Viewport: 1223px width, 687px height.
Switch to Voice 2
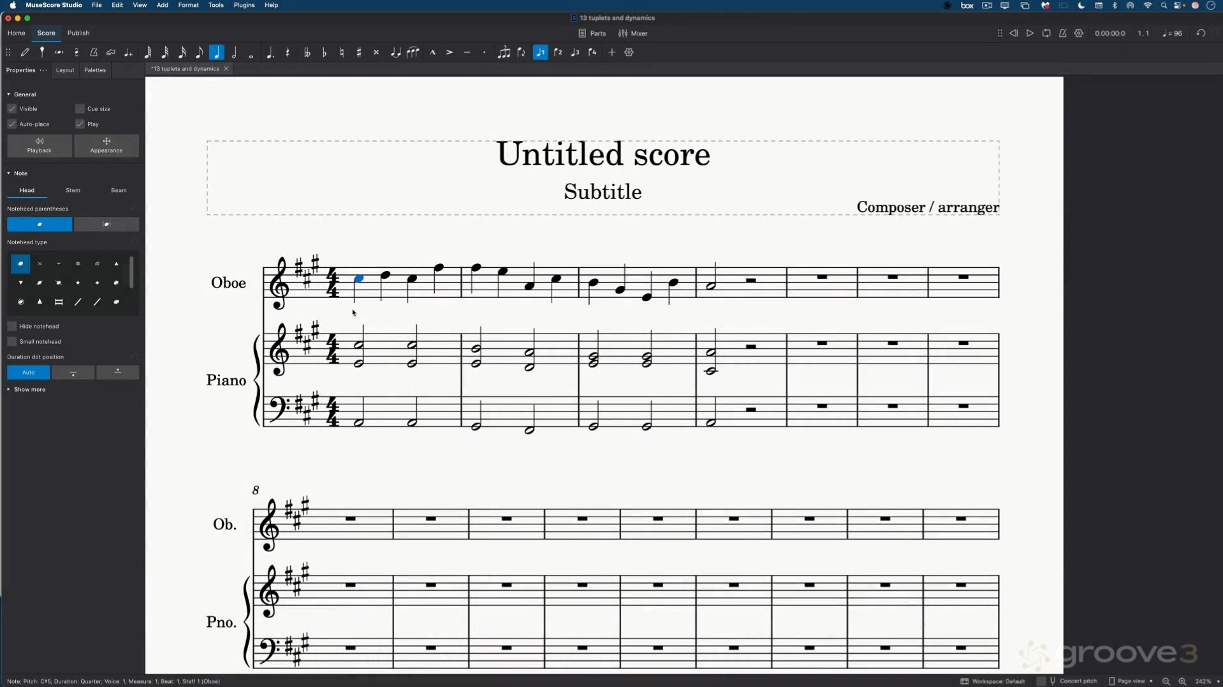click(558, 53)
